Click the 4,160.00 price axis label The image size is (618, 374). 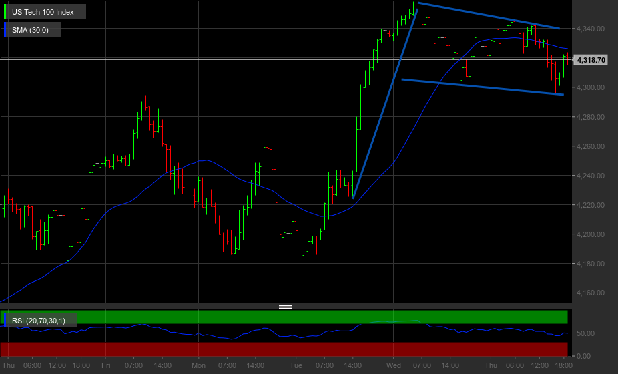click(x=590, y=293)
